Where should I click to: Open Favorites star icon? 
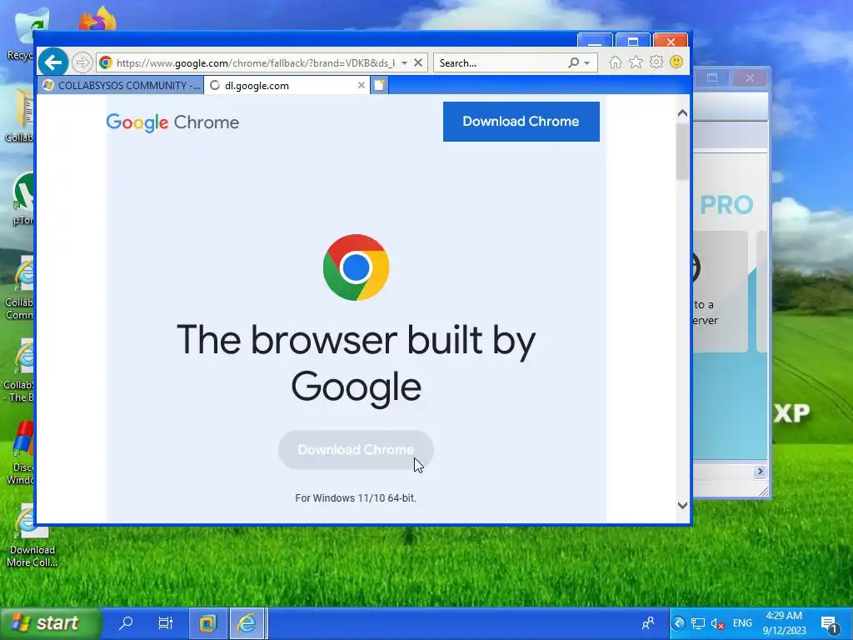636,62
